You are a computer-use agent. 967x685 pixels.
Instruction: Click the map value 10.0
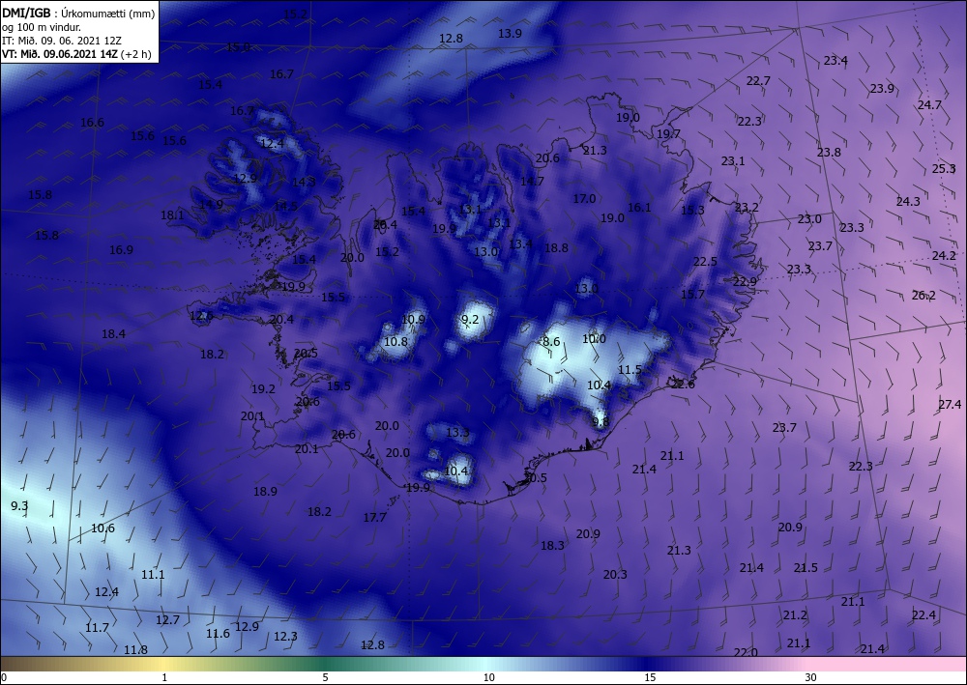pyautogui.click(x=594, y=338)
